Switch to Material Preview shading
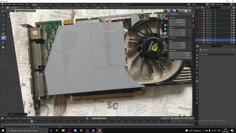Image resolution: width=236 pixels, height=133 pixels. (x=188, y=11)
